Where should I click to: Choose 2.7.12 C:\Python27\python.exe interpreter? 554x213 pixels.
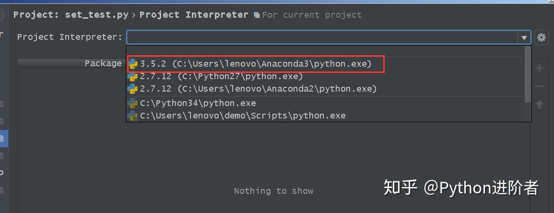pos(221,76)
